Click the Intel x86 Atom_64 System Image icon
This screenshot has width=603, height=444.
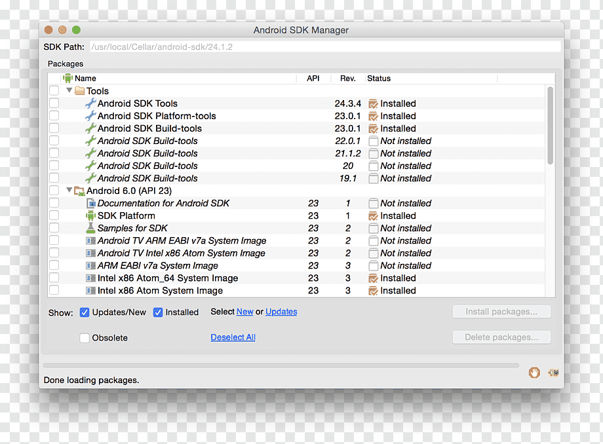pyautogui.click(x=90, y=278)
